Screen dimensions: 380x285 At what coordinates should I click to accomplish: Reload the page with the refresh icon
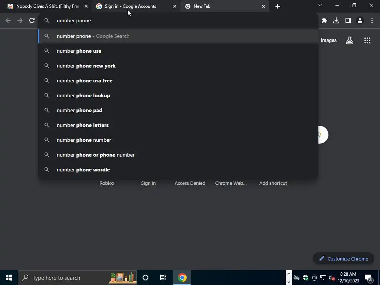tap(32, 21)
